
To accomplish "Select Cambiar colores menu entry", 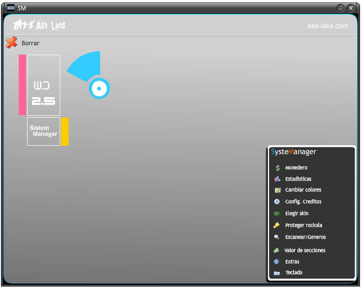I will coord(303,190).
